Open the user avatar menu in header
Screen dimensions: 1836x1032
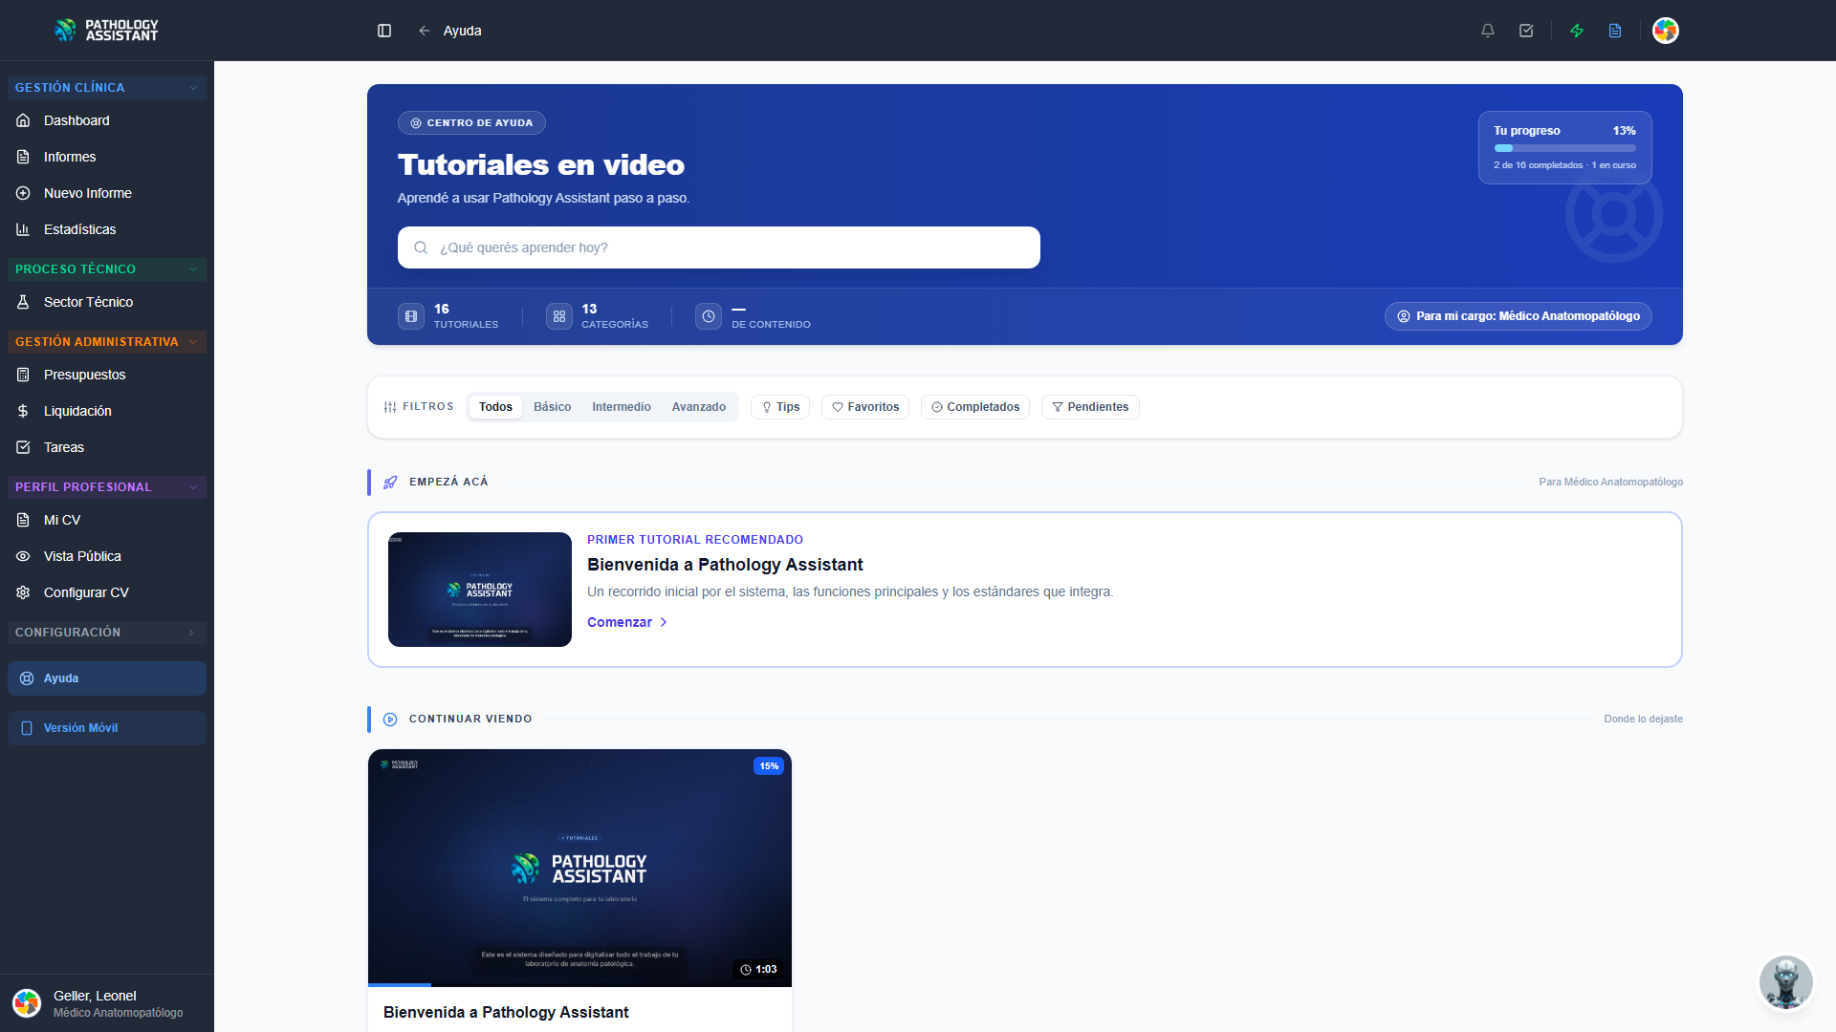pos(1666,31)
